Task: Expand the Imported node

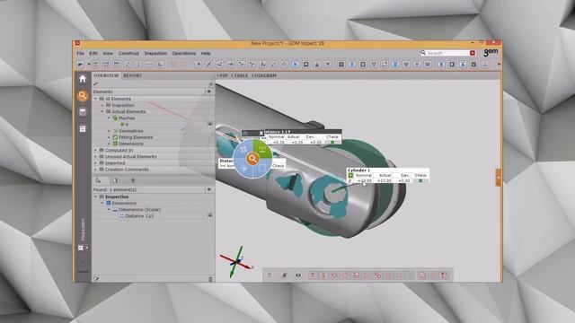Action: coord(96,163)
